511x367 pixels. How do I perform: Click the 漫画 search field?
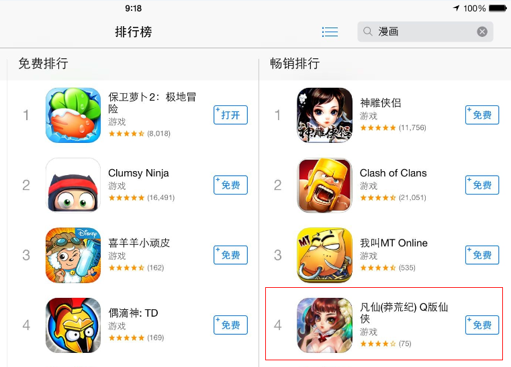coord(425,32)
